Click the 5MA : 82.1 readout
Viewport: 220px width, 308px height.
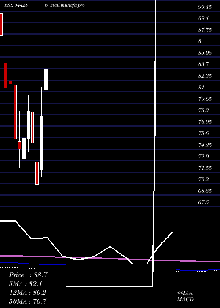tap(26, 284)
